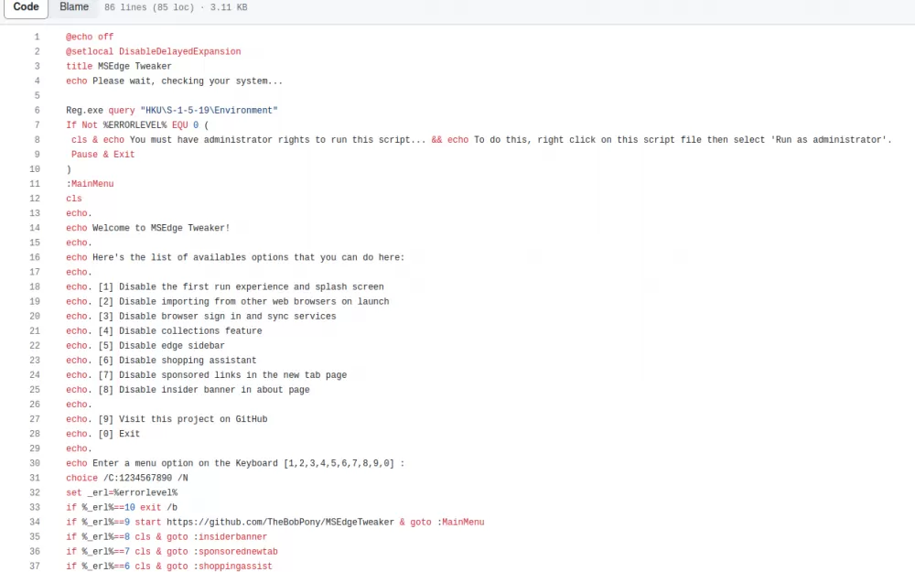Click '[2] Disable importing from other web browsers' line

(228, 301)
